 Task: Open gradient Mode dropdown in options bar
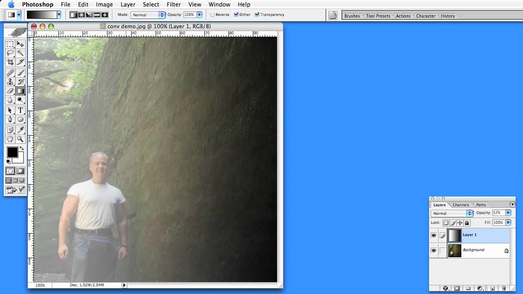point(148,15)
